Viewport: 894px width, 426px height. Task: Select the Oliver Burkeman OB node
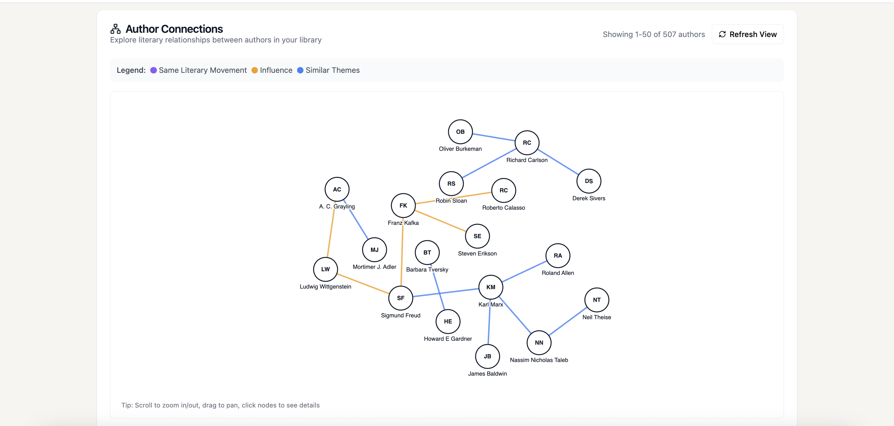coord(460,132)
